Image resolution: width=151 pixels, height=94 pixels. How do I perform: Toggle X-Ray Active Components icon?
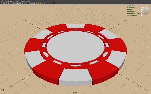click(x=52, y=3)
